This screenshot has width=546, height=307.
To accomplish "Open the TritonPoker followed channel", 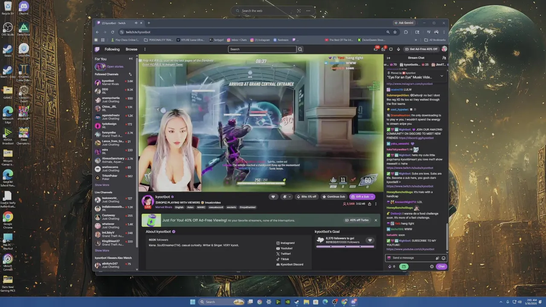I will tap(114, 177).
